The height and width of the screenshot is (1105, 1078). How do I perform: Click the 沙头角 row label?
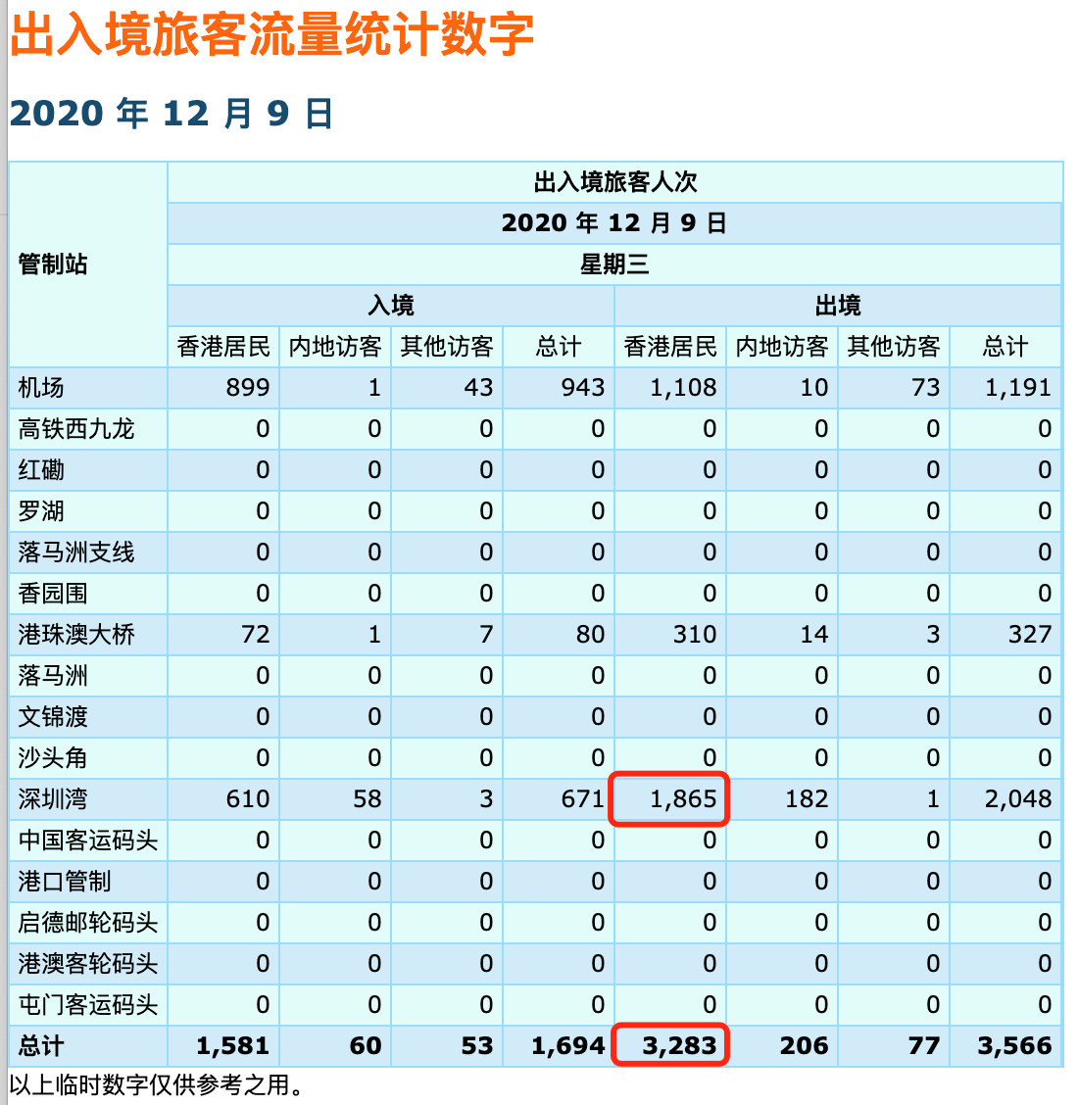pyautogui.click(x=53, y=757)
